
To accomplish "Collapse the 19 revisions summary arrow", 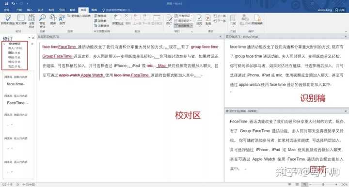I will pos(4,44).
